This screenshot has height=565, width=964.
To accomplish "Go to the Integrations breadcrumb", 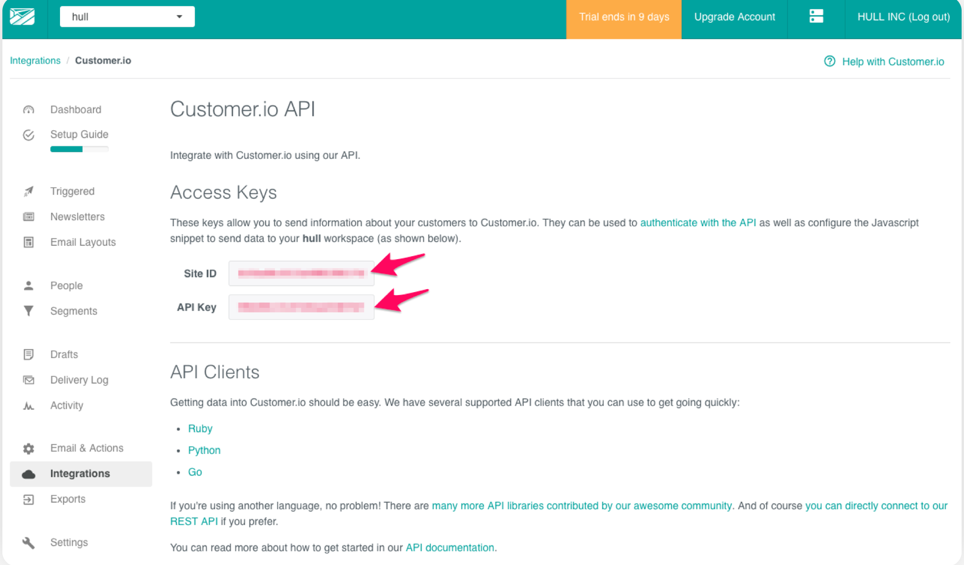I will click(x=35, y=61).
